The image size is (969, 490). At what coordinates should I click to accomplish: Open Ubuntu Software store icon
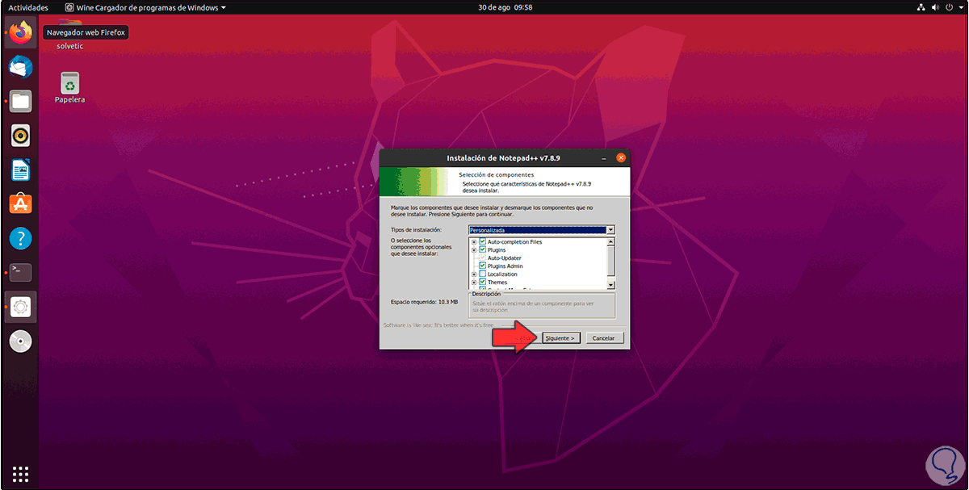click(x=21, y=203)
